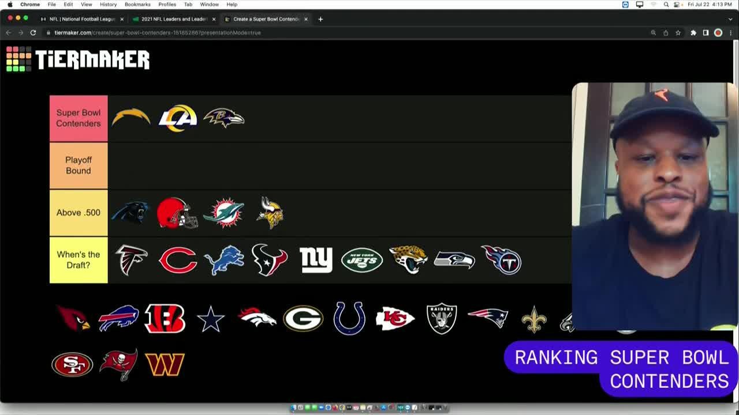The image size is (739, 415).
Task: Select the Buffalo Bills logo
Action: [119, 319]
